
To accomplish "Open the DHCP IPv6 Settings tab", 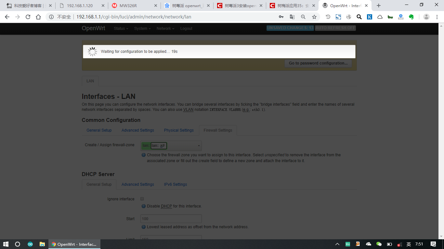I will pyautogui.click(x=175, y=184).
